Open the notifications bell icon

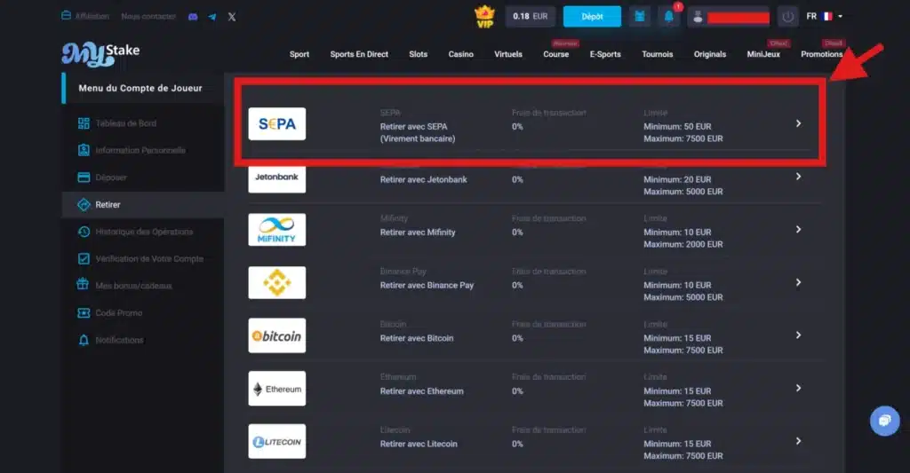click(x=669, y=17)
